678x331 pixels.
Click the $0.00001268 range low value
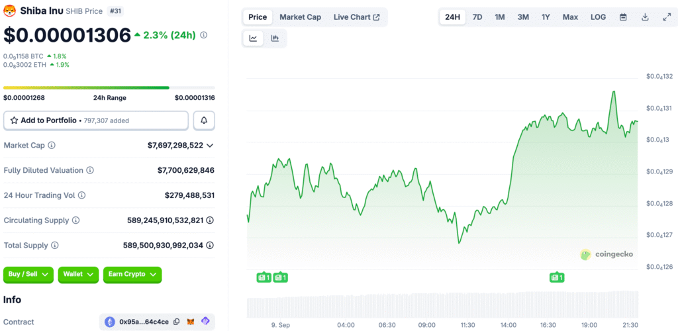coord(24,98)
